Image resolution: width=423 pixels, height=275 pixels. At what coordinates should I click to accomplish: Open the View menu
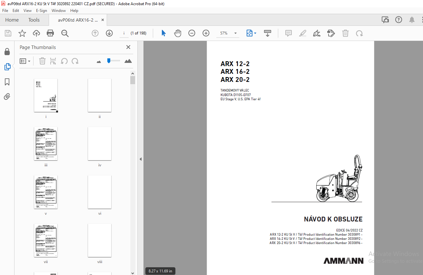[x=28, y=11]
